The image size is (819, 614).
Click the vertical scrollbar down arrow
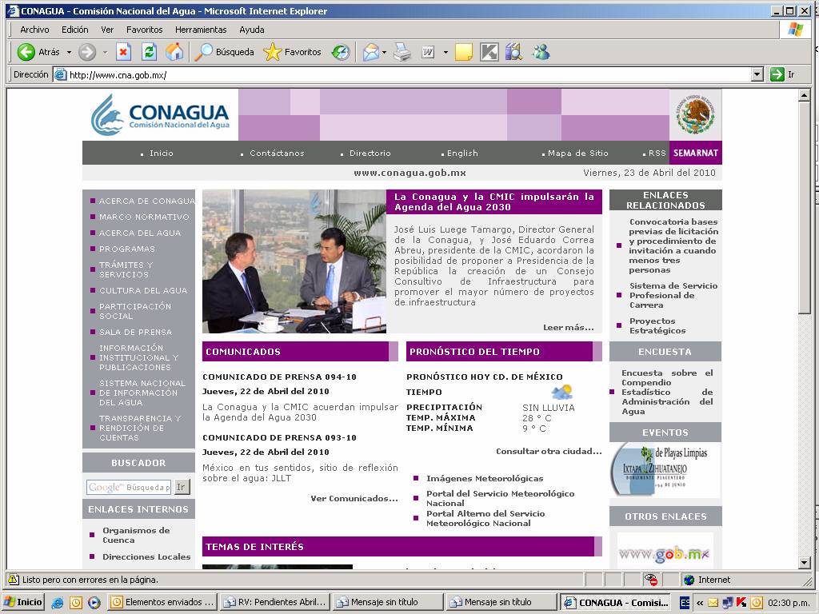pyautogui.click(x=805, y=563)
